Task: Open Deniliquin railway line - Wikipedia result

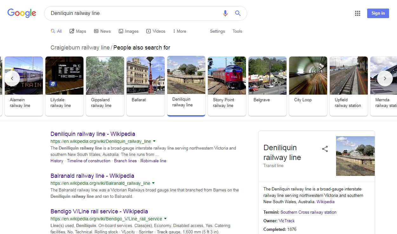Action: click(x=93, y=134)
